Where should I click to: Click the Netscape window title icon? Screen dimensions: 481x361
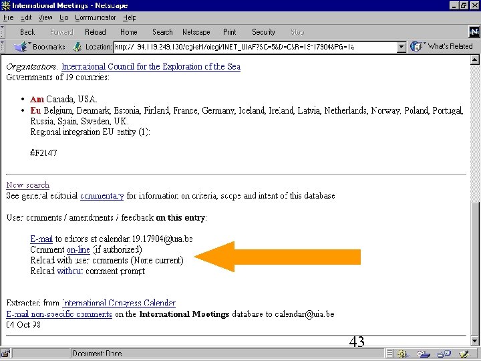click(5, 5)
